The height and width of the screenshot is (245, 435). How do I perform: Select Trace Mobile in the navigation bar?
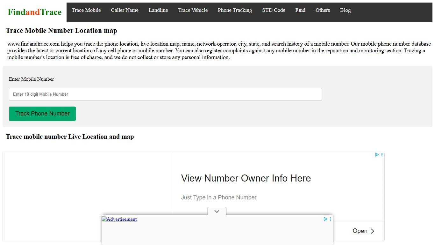[86, 10]
